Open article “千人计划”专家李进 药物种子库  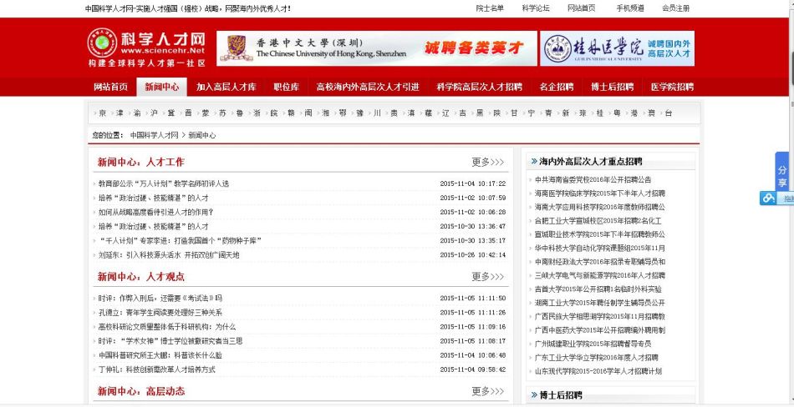181,241
